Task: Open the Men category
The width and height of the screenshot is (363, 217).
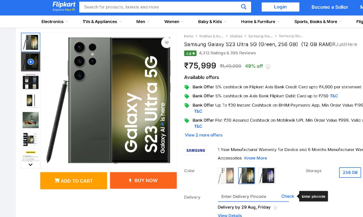Action: pos(142,22)
